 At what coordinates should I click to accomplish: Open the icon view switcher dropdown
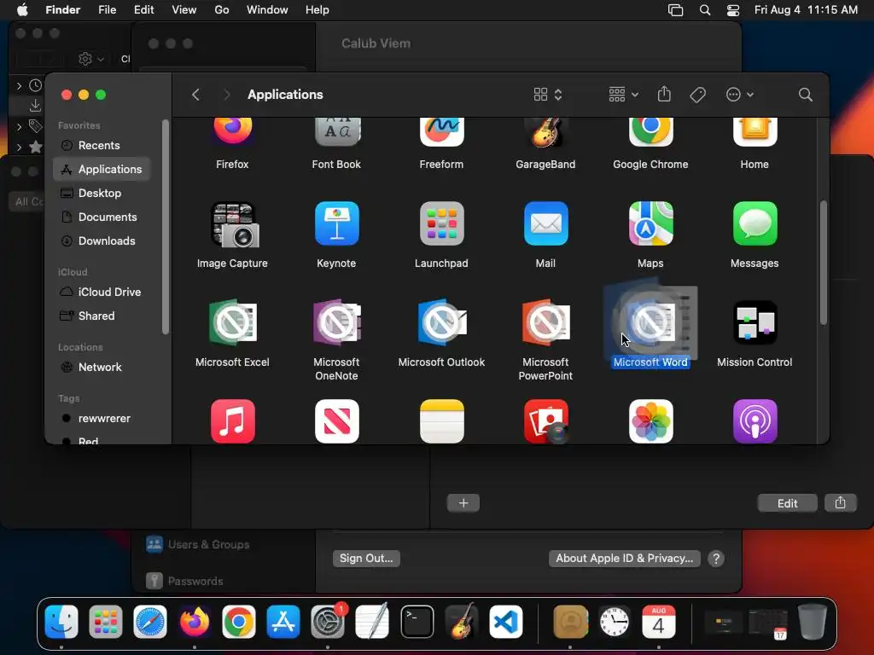pos(548,95)
